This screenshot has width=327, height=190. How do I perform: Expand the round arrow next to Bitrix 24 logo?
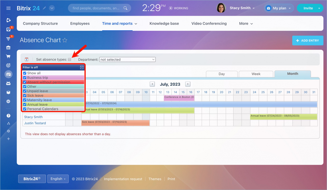[52, 8]
